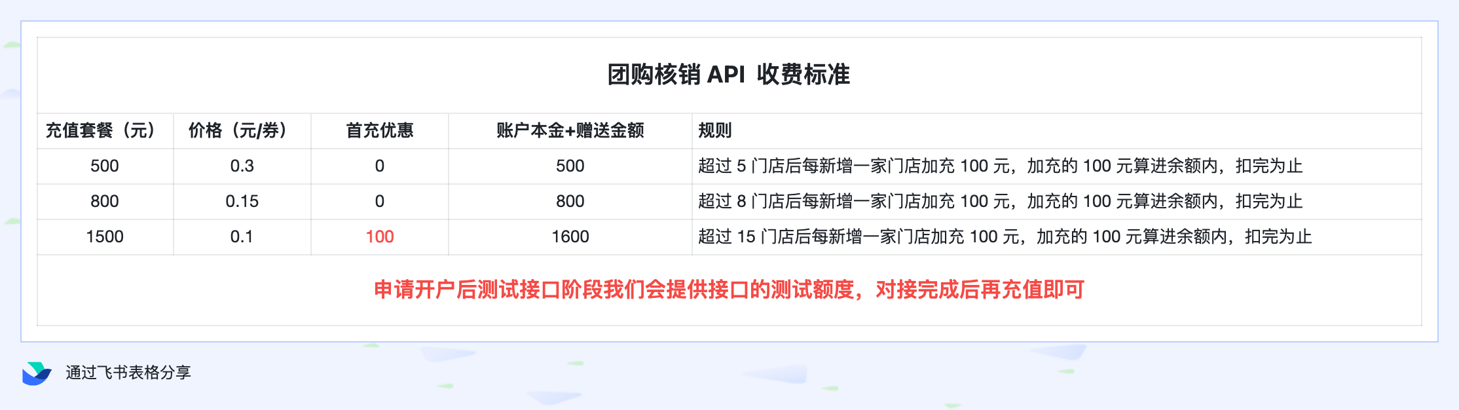Click the red 100 first-recharge bonus cell
Screen dimensions: 1459x410
point(379,237)
